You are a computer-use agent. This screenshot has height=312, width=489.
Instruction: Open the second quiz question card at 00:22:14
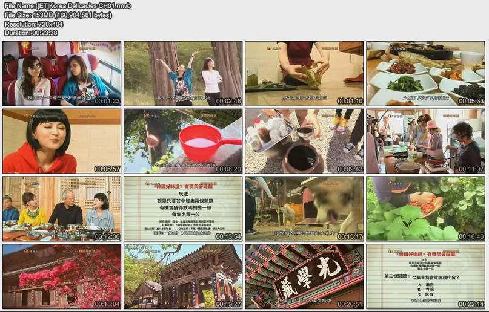coord(425,276)
